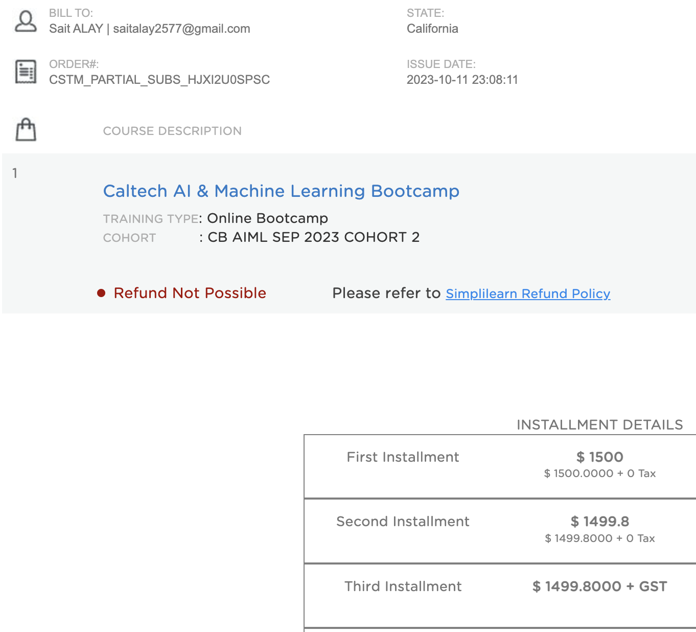Click the COURSE DESCRIPTION heading
This screenshot has width=696, height=632.
tap(172, 131)
